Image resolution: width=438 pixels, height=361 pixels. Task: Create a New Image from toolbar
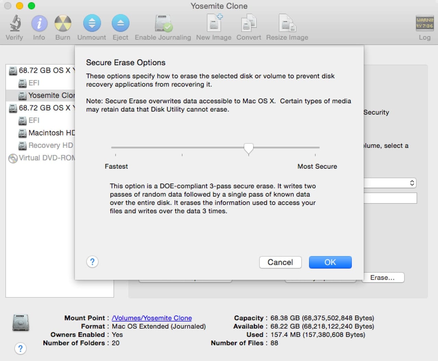tap(214, 24)
